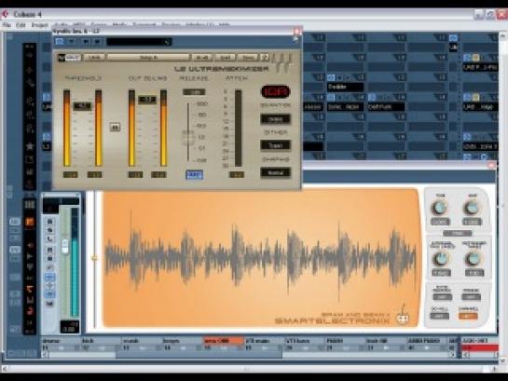Viewport: 508px width, 381px height.
Task: Click the Atten meter value readout
Action: (x=237, y=175)
